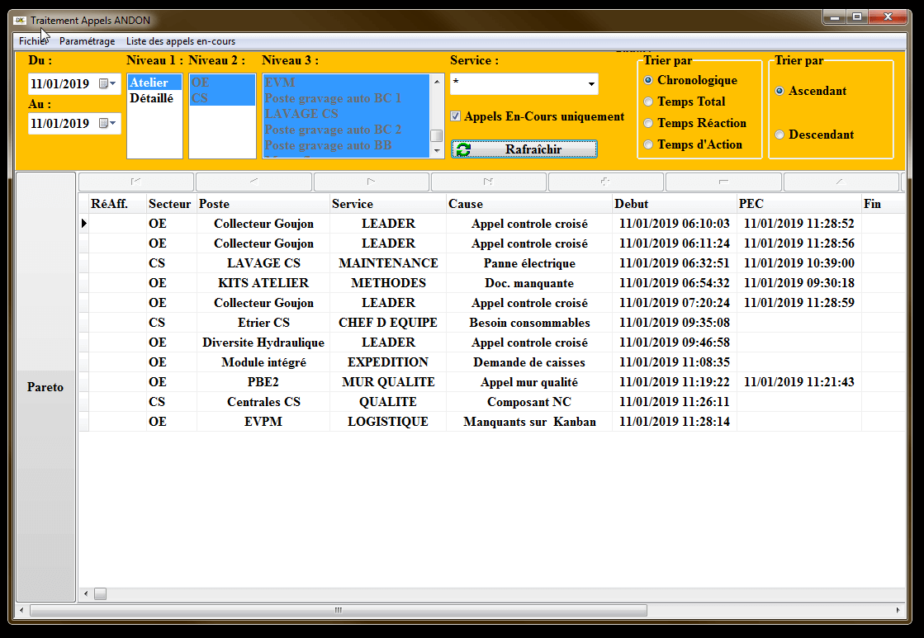Click the Poste column header

coord(263,204)
